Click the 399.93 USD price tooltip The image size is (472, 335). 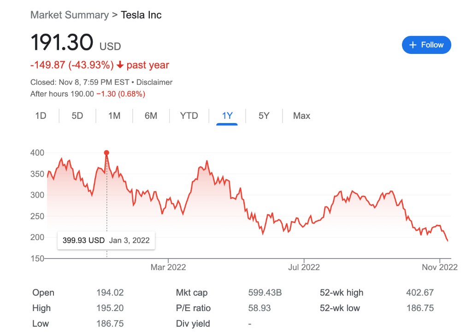(x=106, y=240)
